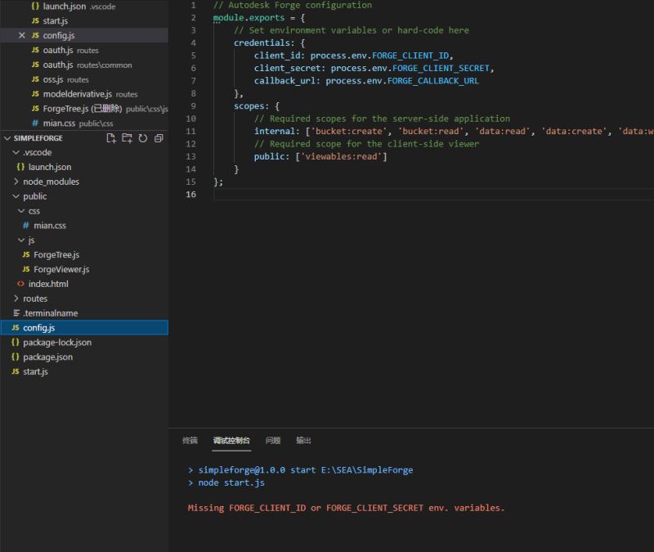Collapse all folders in explorer icon
The width and height of the screenshot is (654, 552).
tap(159, 138)
